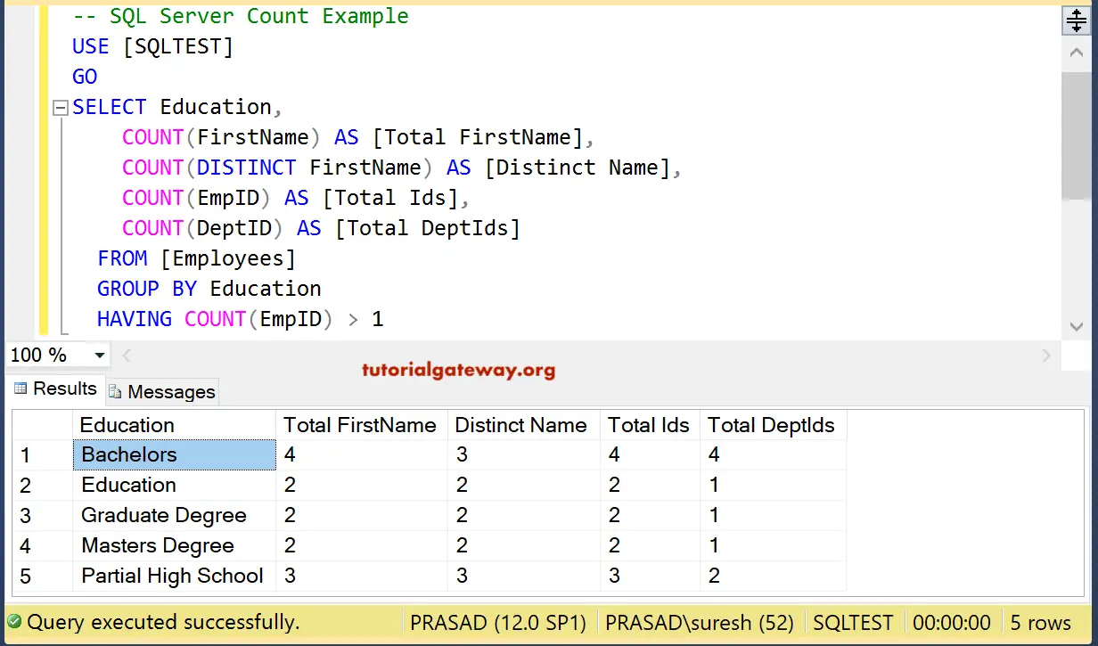1098x646 pixels.
Task: Click the comment line SQL Server Count Example
Action: point(241,16)
